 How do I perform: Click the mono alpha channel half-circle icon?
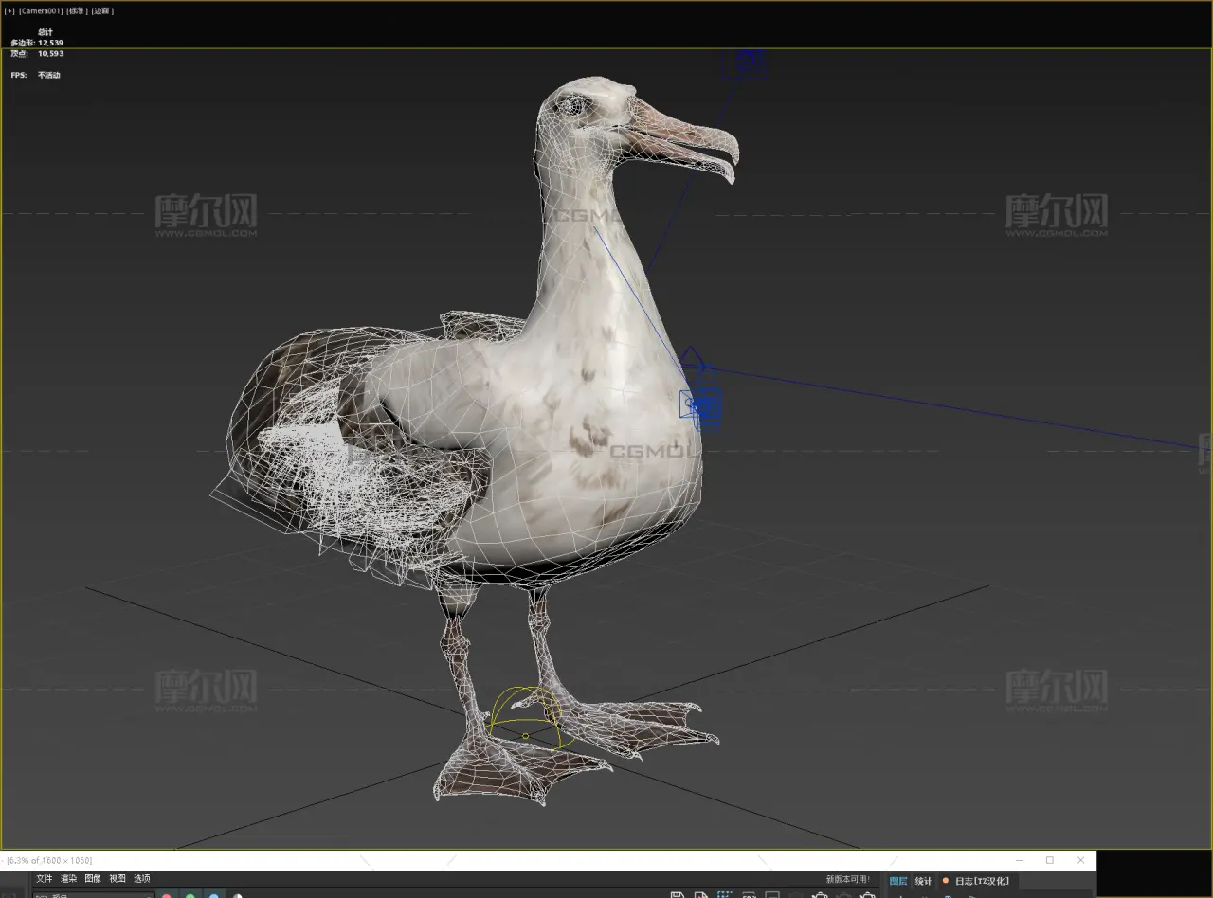click(237, 894)
